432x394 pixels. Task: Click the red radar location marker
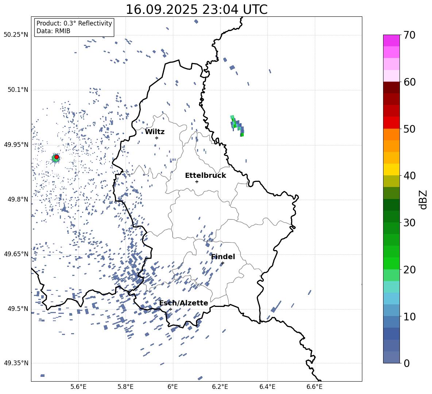tap(57, 157)
